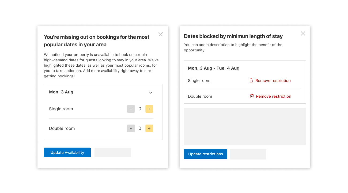Viewport: 348px width, 193px height.
Task: Select Remove restriction text for Double room
Action: click(x=274, y=96)
